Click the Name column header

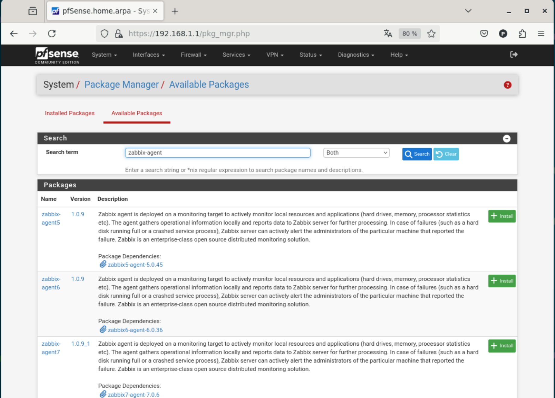(49, 199)
